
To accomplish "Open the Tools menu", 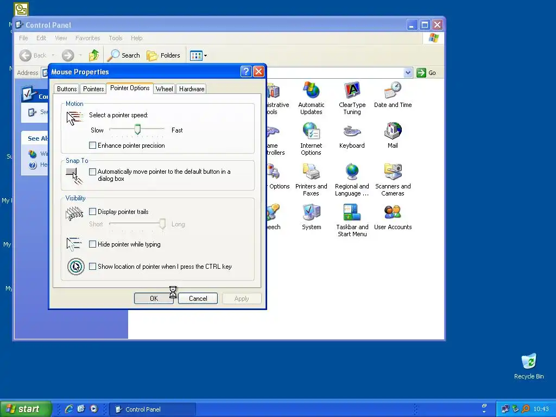I will (115, 38).
